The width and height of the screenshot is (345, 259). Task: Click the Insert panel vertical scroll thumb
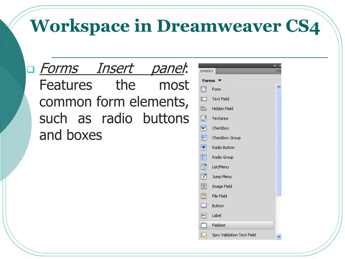(x=279, y=143)
